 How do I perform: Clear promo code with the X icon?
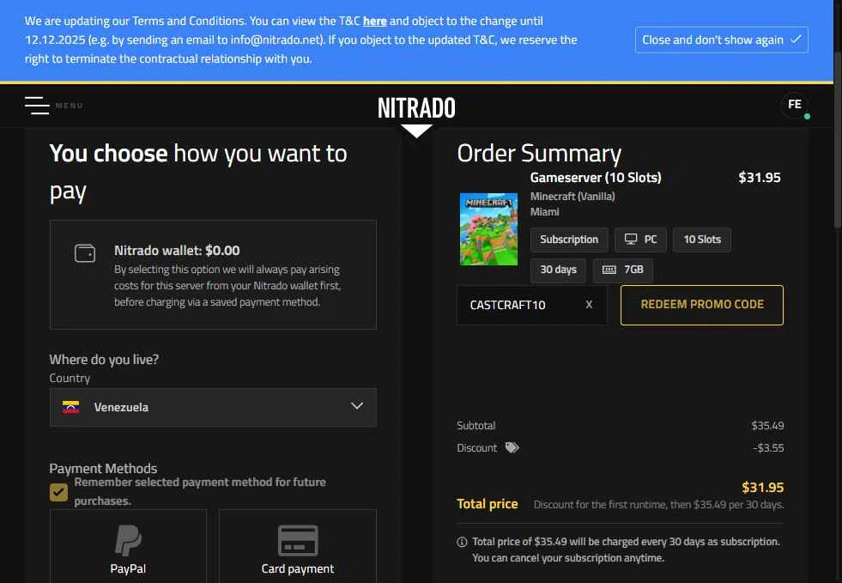(589, 305)
